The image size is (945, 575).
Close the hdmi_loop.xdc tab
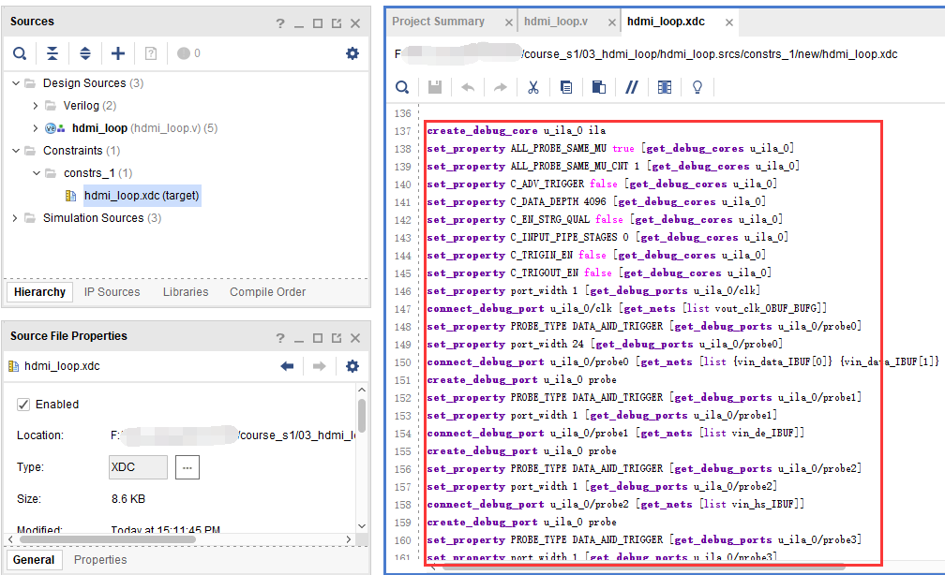coord(729,22)
